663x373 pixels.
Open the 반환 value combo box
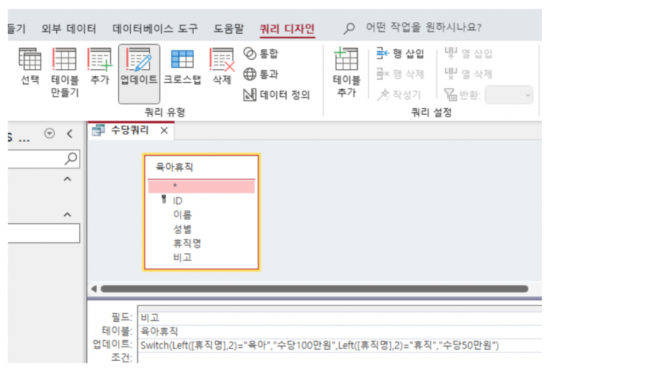(x=509, y=94)
